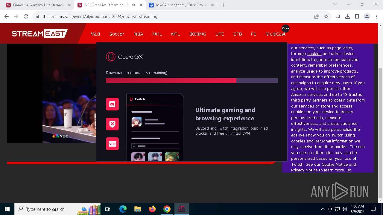Close the NBC Free Live Streaming tab
The width and height of the screenshot is (383, 215).
pos(141,5)
